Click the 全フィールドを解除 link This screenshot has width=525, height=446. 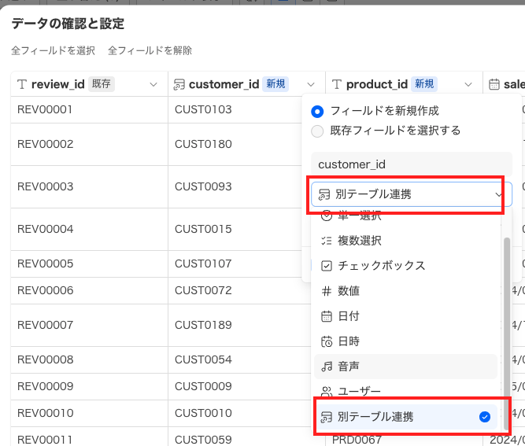pyautogui.click(x=150, y=50)
